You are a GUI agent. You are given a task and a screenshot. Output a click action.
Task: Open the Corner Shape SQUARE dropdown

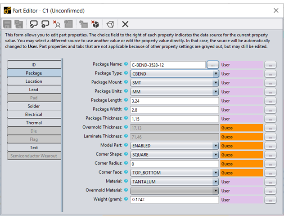(x=175, y=155)
